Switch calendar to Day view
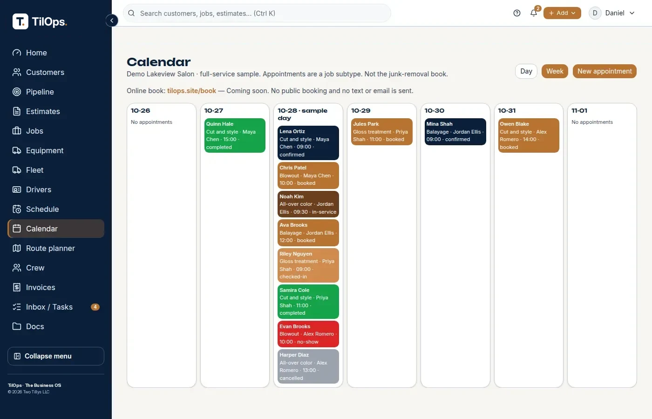 tap(526, 71)
